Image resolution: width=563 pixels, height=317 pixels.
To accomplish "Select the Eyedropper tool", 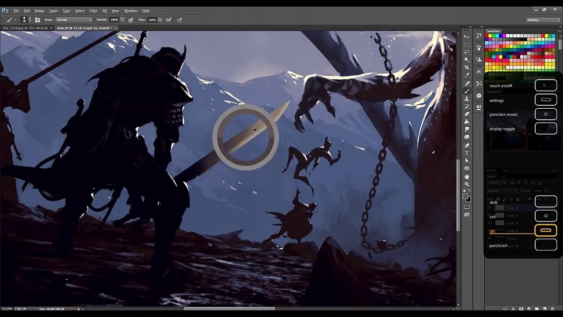I will point(467,74).
